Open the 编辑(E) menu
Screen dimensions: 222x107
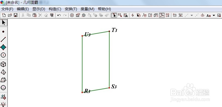[23, 9]
